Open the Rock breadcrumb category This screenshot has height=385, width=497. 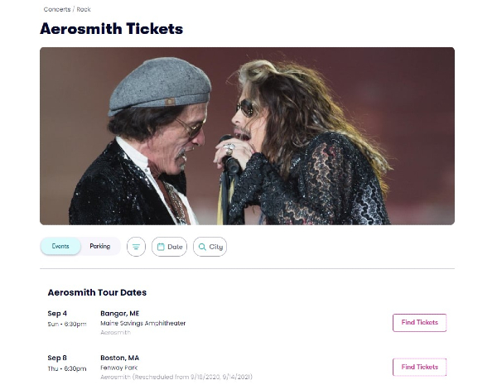(84, 9)
